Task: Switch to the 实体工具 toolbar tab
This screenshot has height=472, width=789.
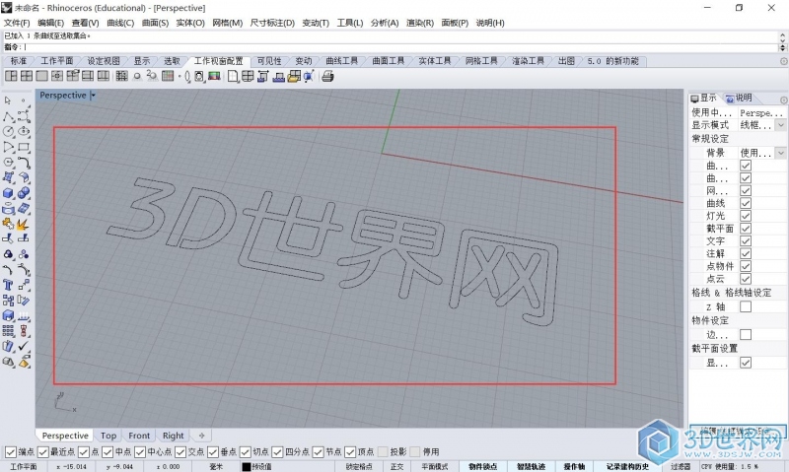Action: tap(435, 61)
